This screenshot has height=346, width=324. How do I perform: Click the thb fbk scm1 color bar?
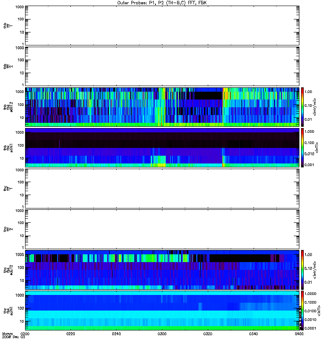point(302,147)
